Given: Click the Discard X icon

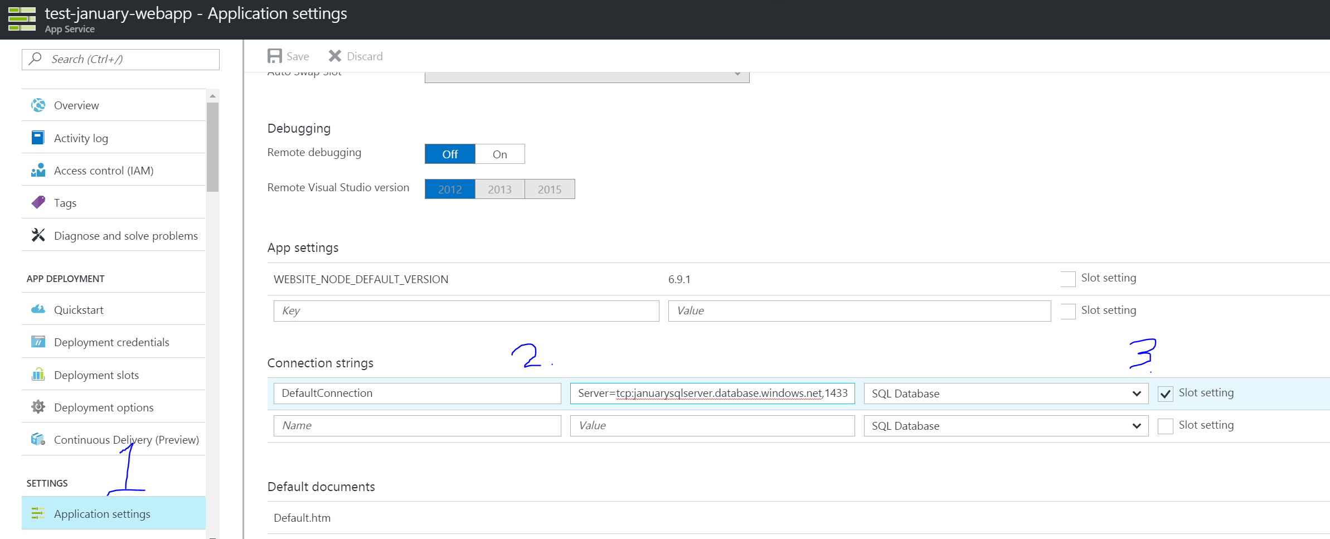Looking at the screenshot, I should [x=334, y=56].
